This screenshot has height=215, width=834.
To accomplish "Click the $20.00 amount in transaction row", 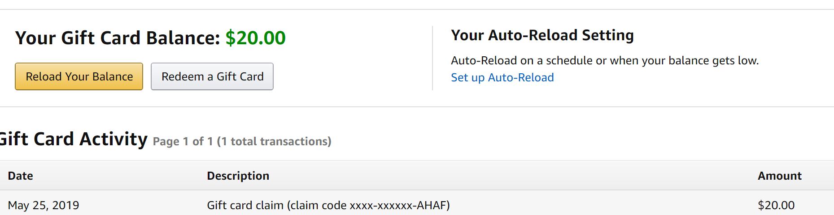I will click(776, 205).
